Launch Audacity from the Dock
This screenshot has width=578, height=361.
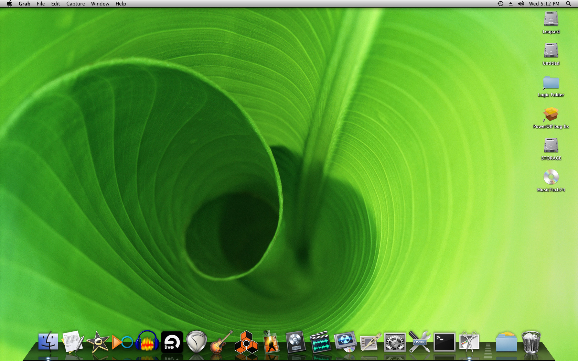tap(147, 342)
